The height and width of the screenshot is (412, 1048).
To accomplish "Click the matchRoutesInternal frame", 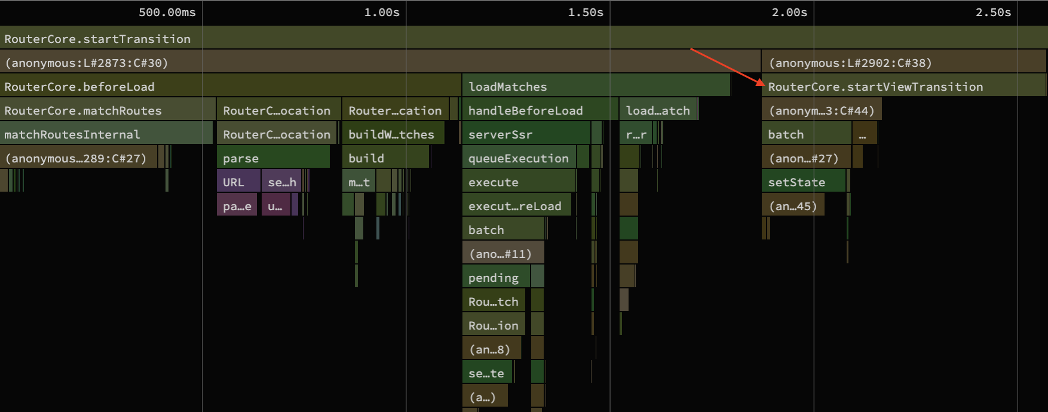I will pyautogui.click(x=106, y=134).
